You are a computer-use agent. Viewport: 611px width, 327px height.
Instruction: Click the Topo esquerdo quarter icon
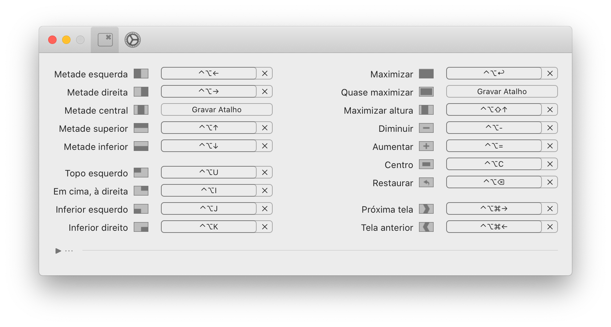(141, 173)
